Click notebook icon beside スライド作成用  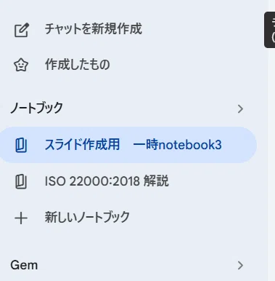21,145
